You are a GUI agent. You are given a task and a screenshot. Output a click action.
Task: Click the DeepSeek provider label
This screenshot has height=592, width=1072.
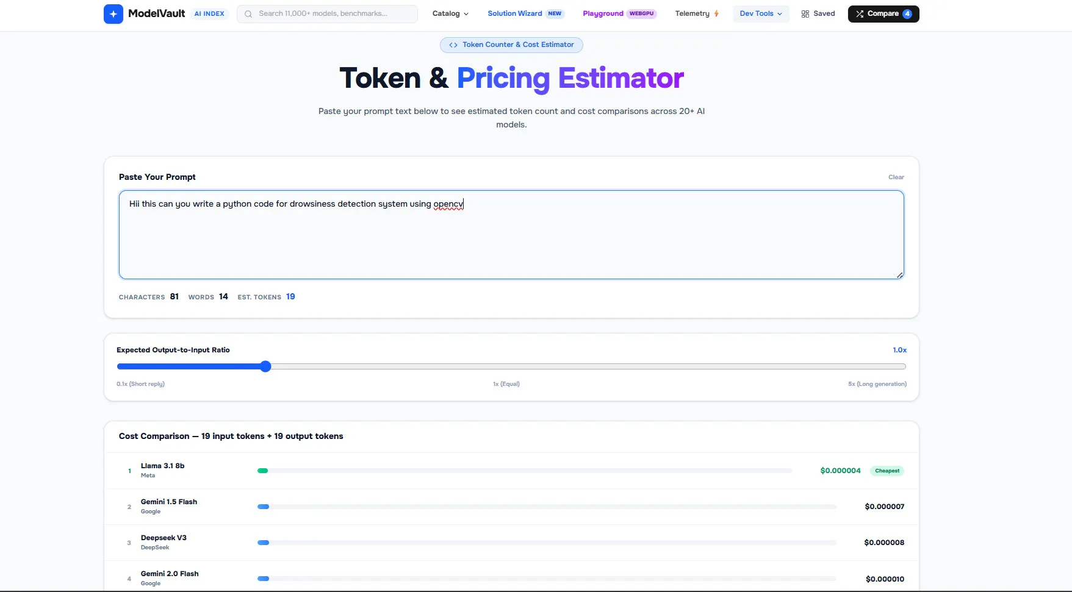pos(155,547)
